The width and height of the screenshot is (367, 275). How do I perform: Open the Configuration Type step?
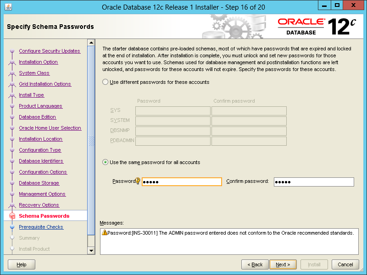point(40,150)
